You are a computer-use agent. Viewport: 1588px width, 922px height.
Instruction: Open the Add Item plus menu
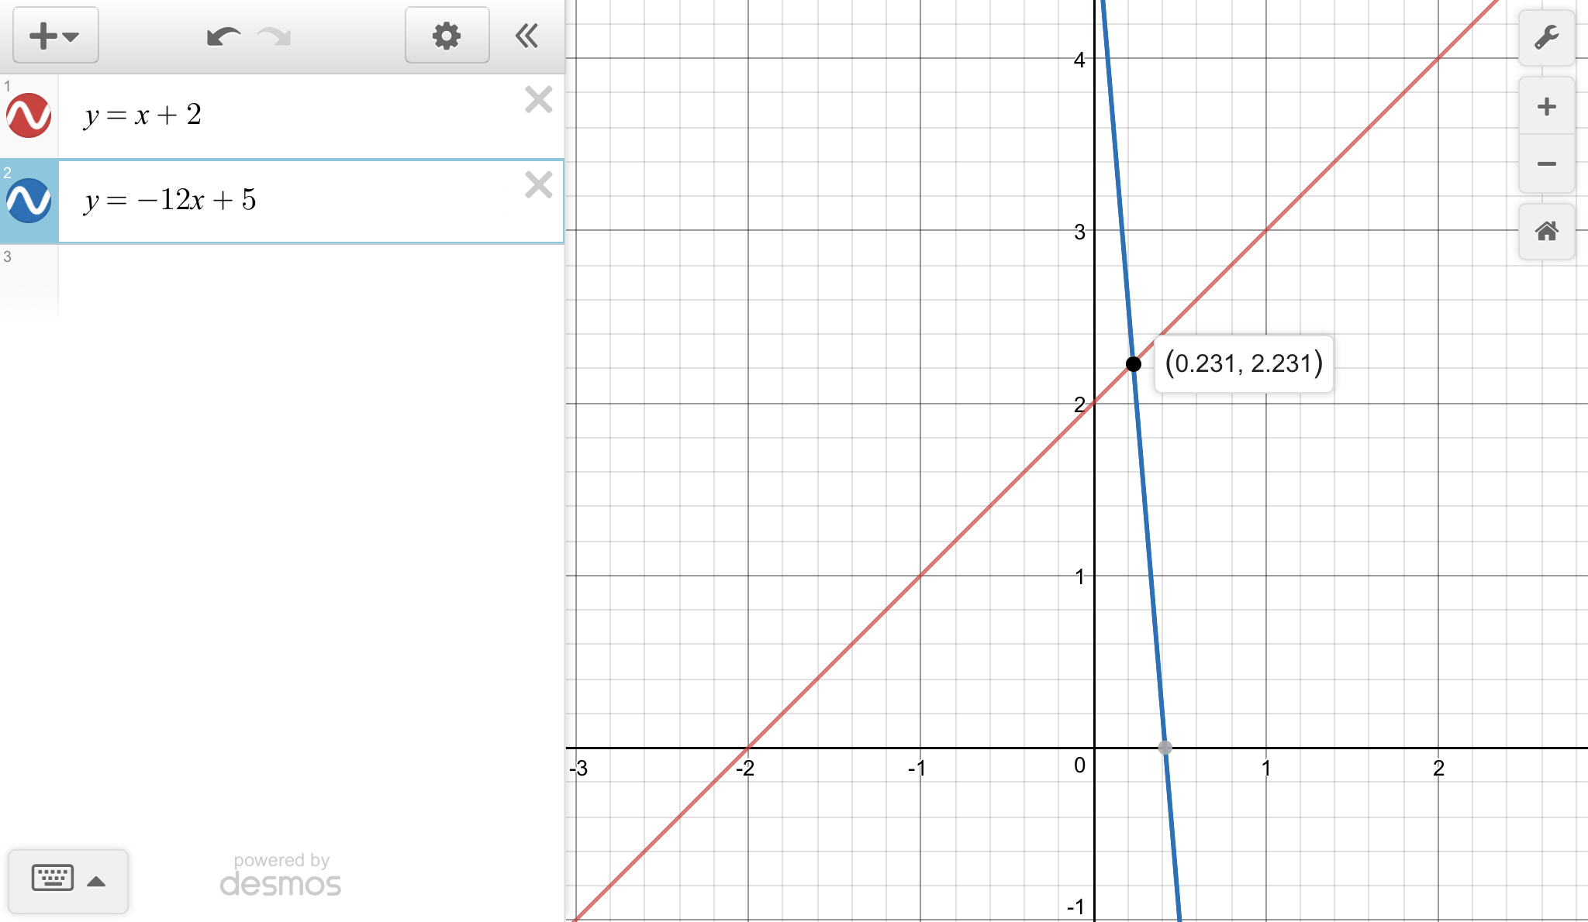click(x=54, y=36)
